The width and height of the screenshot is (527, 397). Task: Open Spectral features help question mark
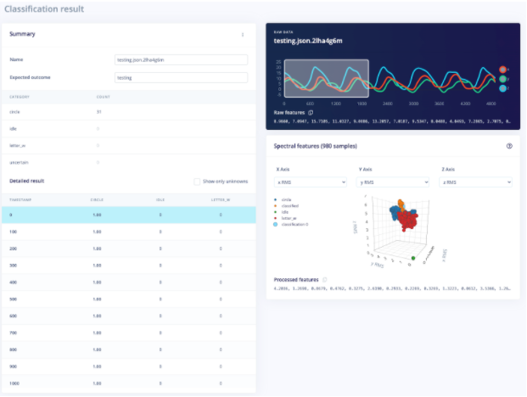coord(509,146)
